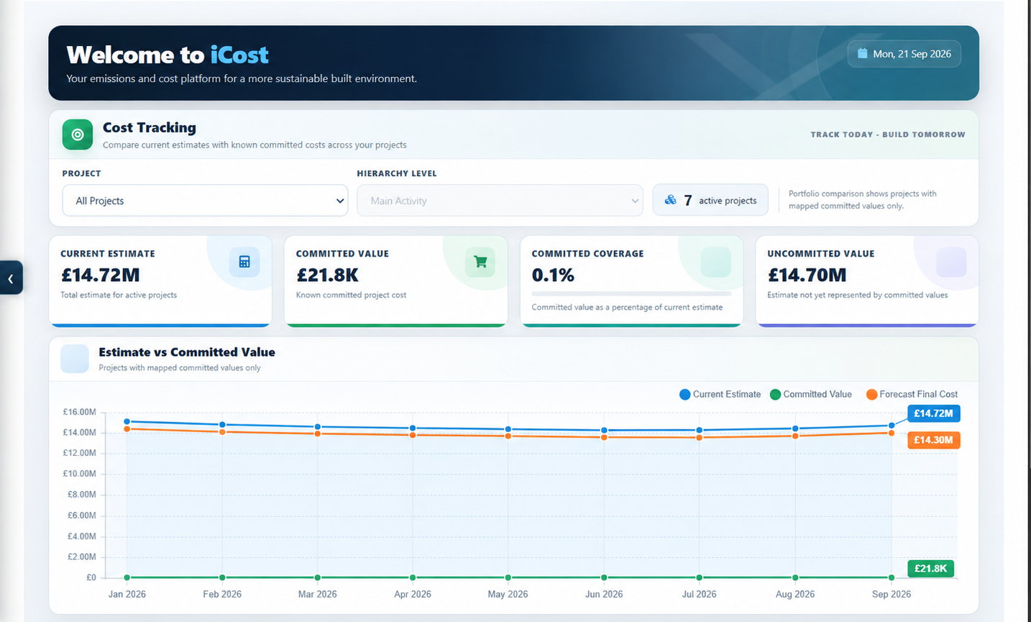
Task: Click the shopping cart icon on Committed Value
Action: point(480,262)
